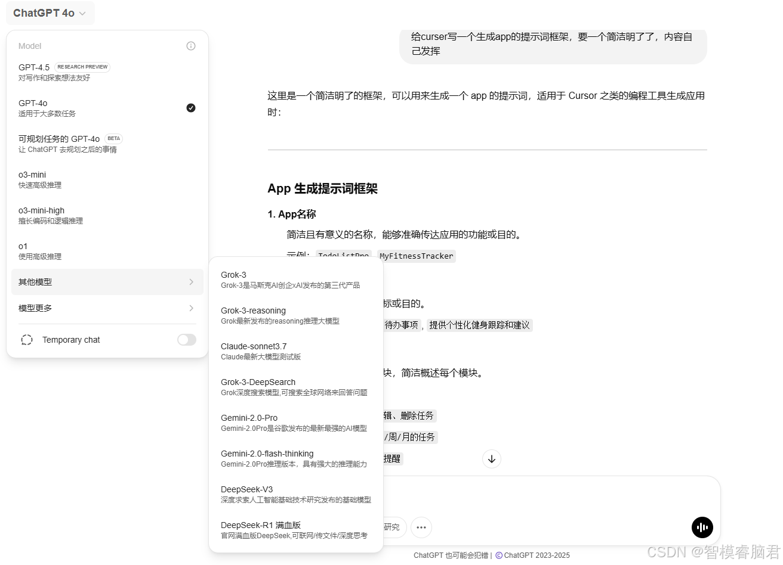
Task: Toggle the Temporary chat switch
Action: tap(187, 340)
